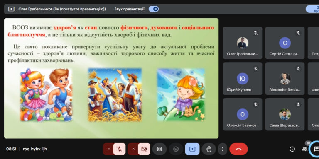Viewport: 319px width, 159px height.
Task: Open the emoji reactions icon
Action: [x=176, y=149]
